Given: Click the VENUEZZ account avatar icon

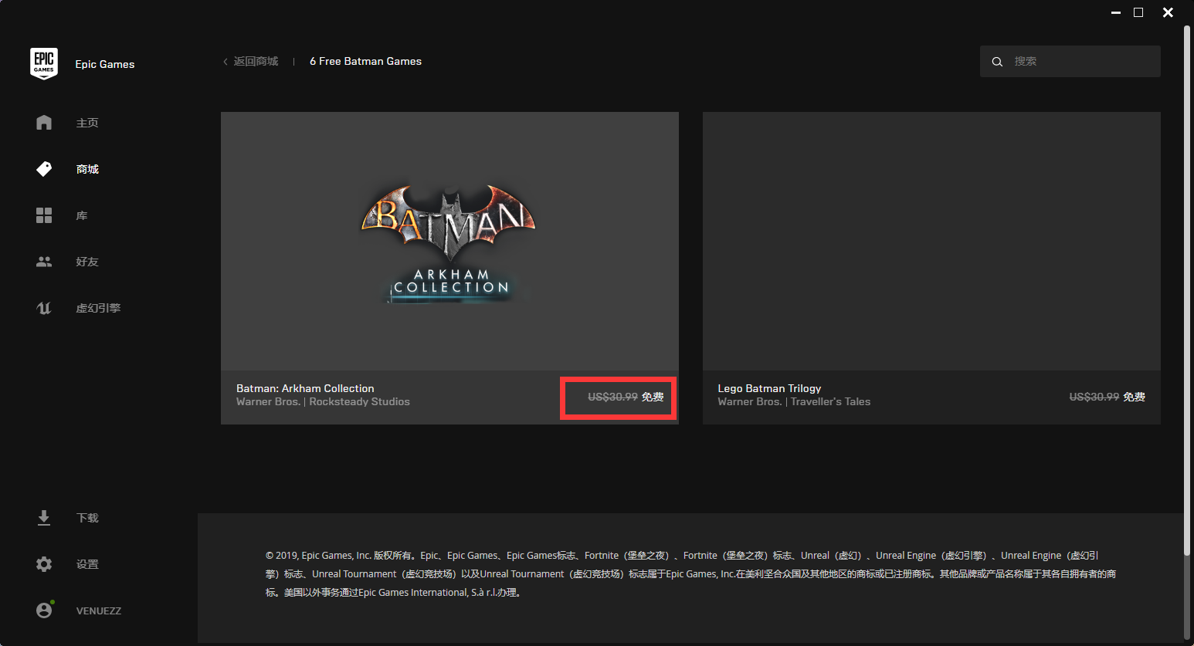Looking at the screenshot, I should 44,610.
